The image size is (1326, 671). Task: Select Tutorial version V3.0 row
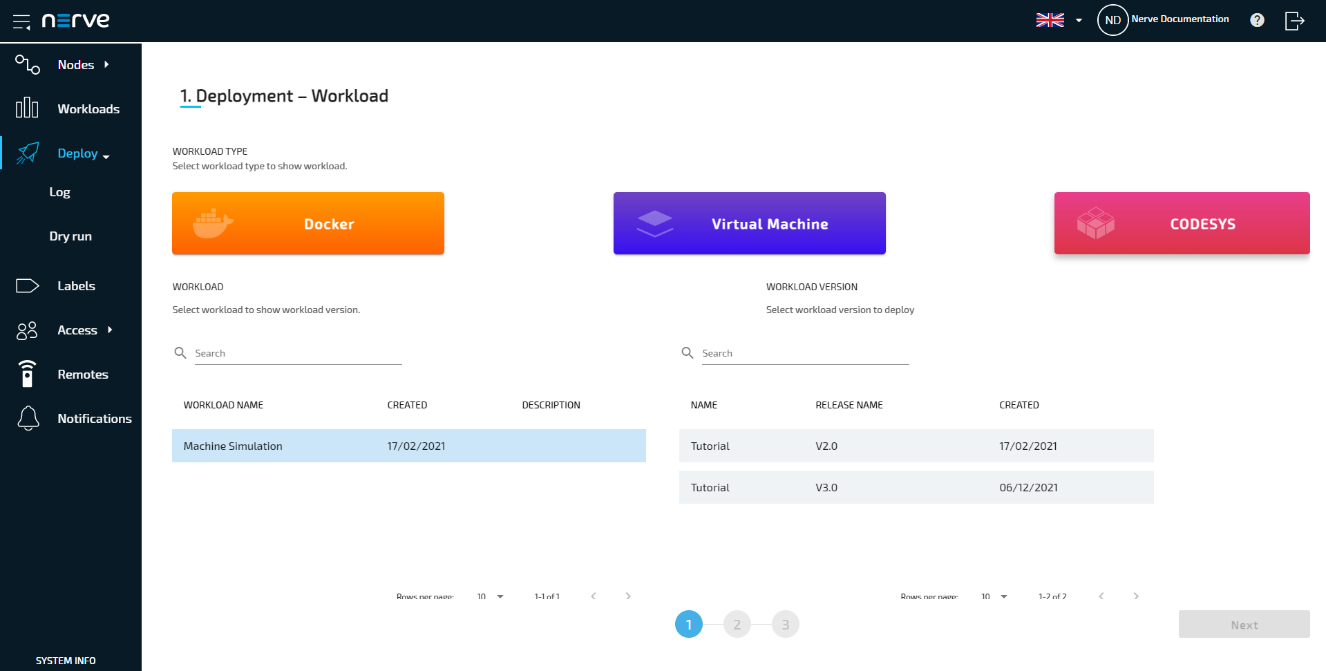coord(916,487)
